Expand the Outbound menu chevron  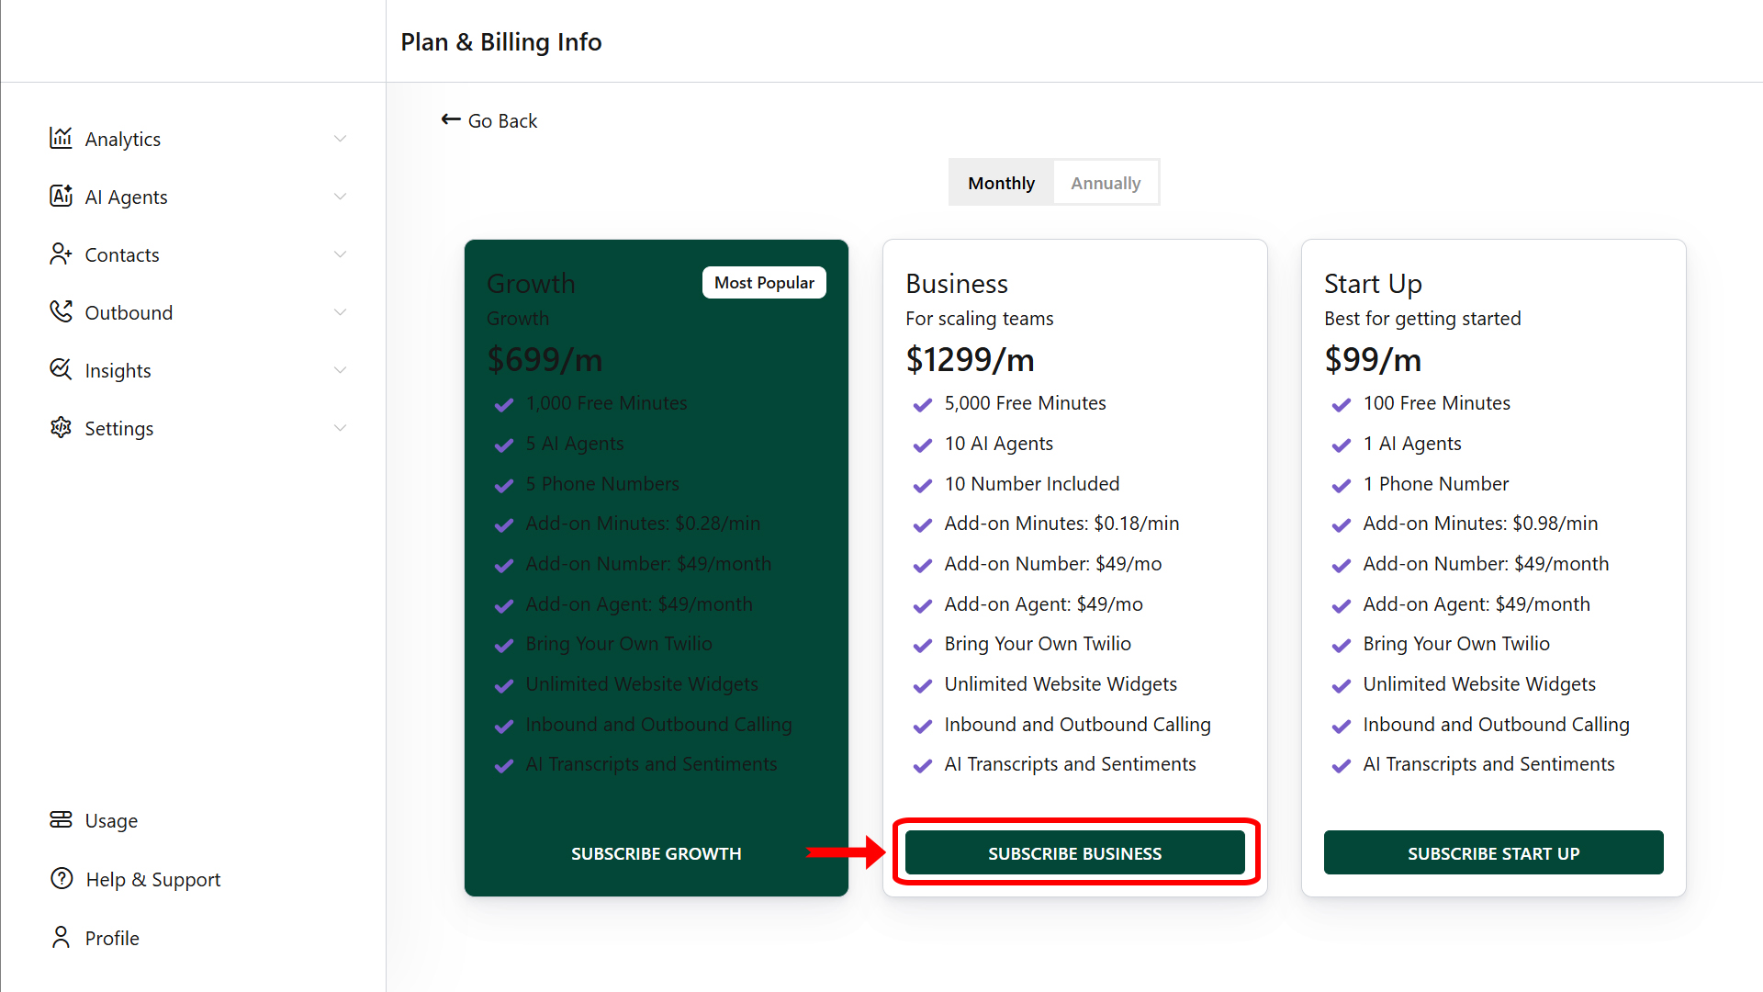(x=340, y=312)
